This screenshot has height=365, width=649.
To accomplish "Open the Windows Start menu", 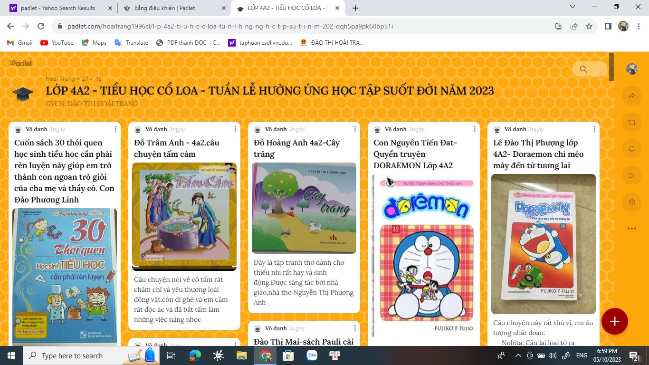I will point(11,355).
